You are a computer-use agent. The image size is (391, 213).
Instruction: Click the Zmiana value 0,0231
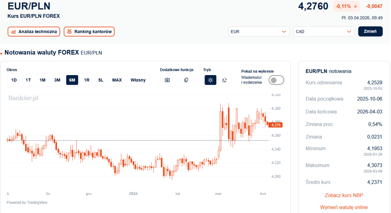tap(375, 137)
